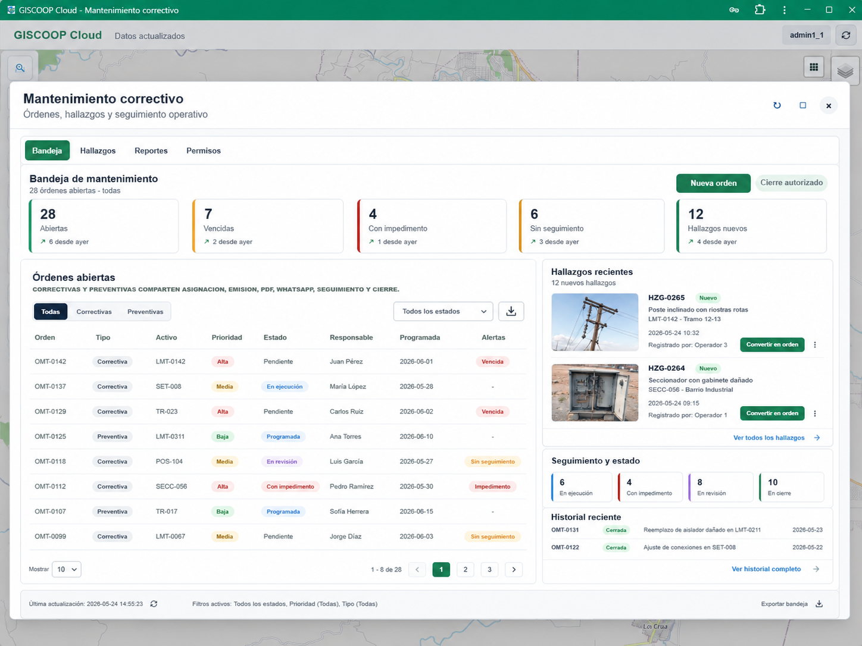Open Ver todos los hallazgos link
Viewport: 862px width, 646px height.
(x=769, y=438)
